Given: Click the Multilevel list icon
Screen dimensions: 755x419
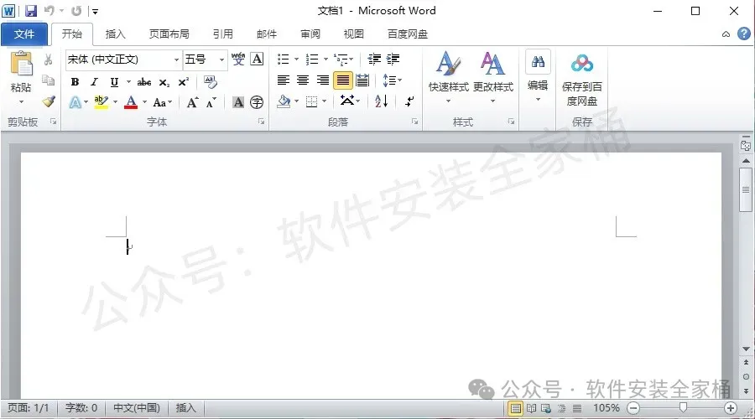Looking at the screenshot, I should click(x=341, y=59).
